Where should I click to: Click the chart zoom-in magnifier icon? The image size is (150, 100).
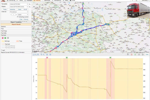(x=41, y=54)
